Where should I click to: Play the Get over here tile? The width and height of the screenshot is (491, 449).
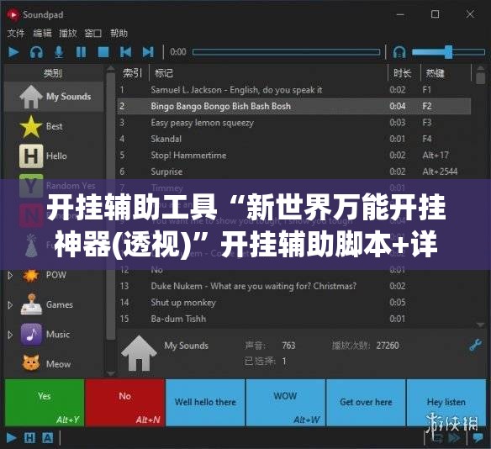(366, 403)
